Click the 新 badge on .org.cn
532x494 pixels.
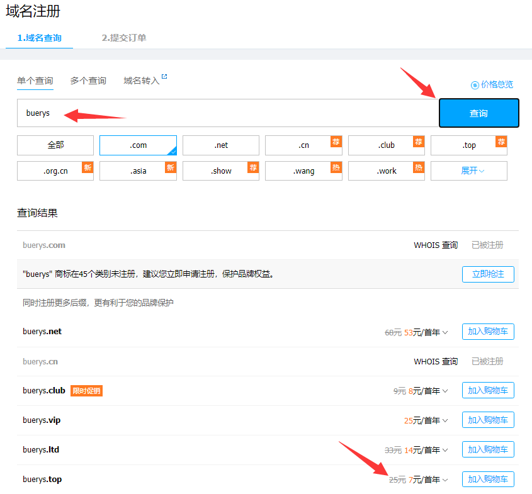point(88,167)
